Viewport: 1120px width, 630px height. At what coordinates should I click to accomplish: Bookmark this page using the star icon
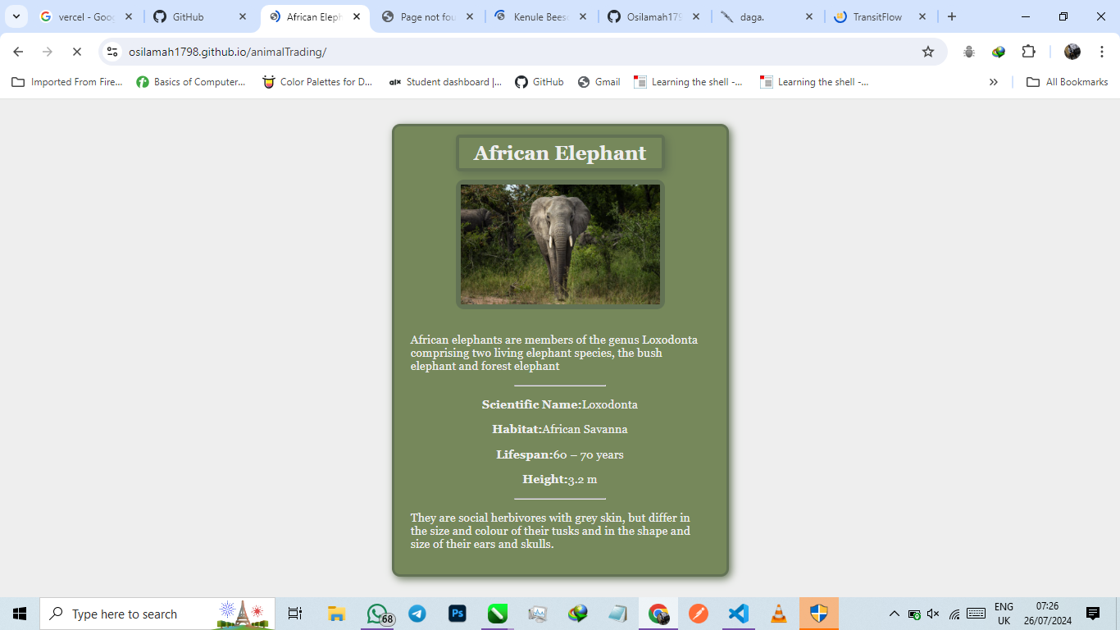[929, 51]
